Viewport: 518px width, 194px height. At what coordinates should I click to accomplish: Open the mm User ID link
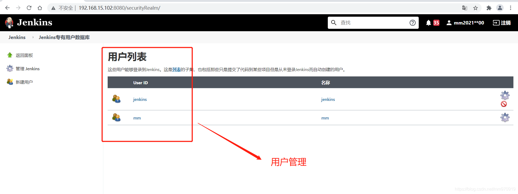(137, 118)
